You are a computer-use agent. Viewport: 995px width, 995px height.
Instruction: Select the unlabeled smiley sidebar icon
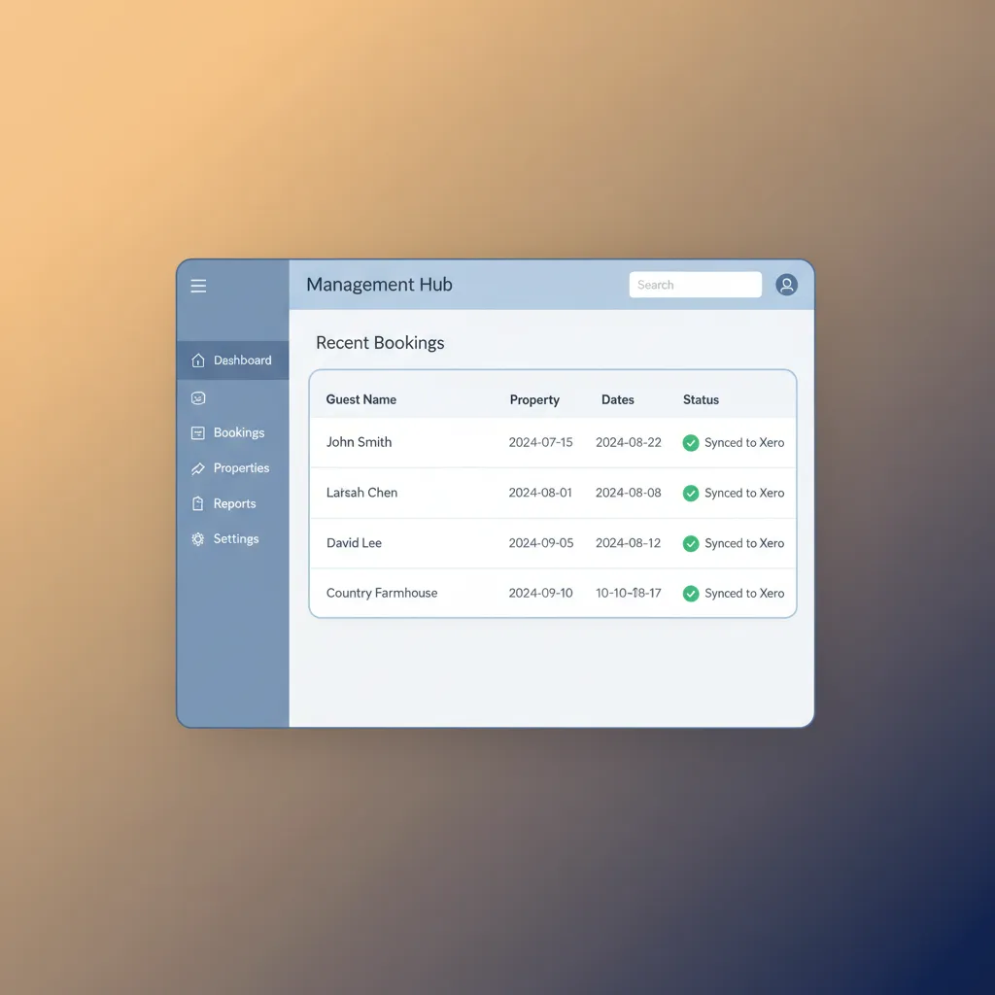(198, 397)
